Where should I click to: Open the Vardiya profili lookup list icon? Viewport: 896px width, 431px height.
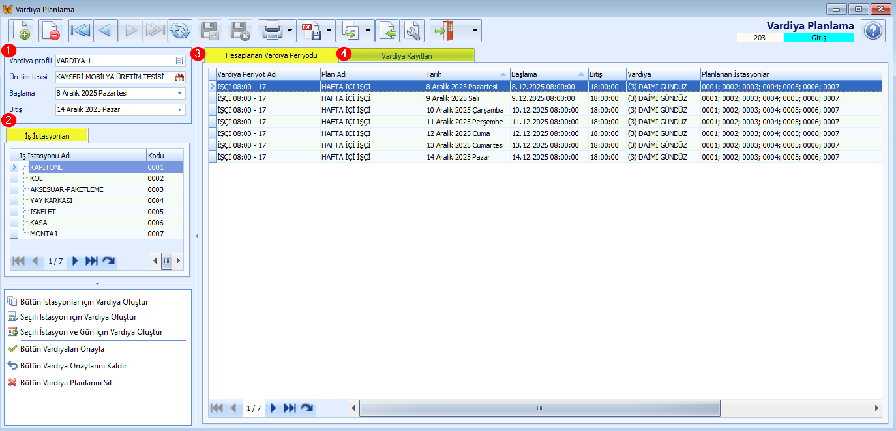click(x=179, y=61)
